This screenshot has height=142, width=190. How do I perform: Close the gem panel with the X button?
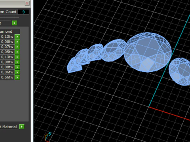(27, 3)
